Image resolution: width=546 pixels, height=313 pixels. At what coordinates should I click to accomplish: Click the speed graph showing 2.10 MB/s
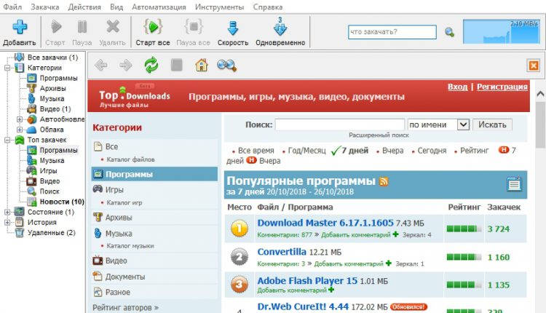point(501,32)
